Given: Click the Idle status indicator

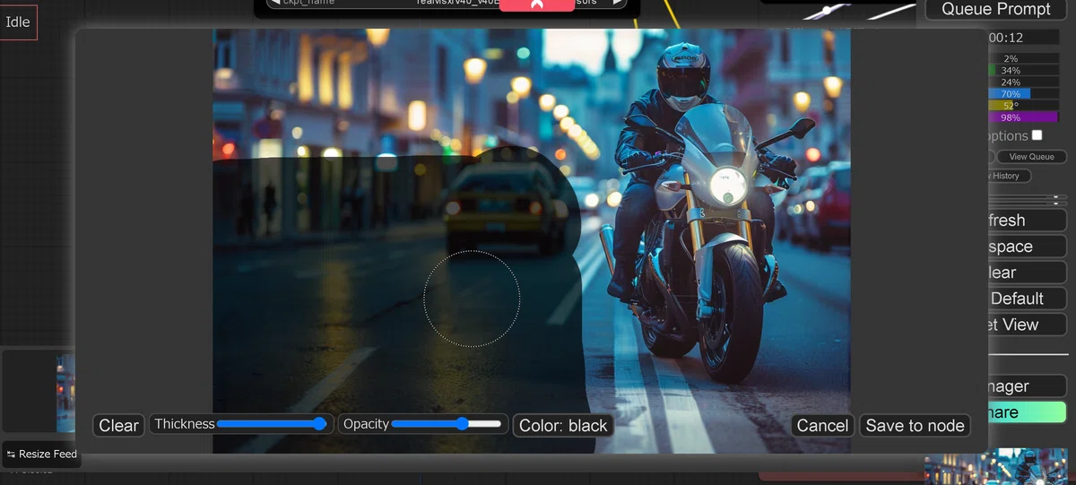Looking at the screenshot, I should 18,22.
